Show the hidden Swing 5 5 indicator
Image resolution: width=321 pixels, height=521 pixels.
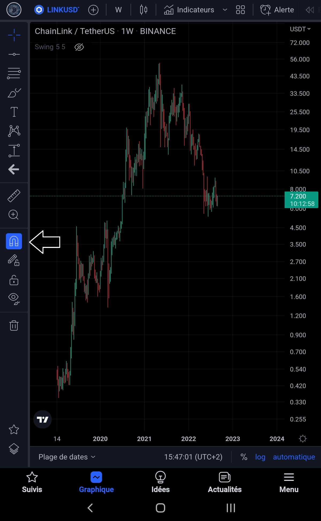[79, 47]
